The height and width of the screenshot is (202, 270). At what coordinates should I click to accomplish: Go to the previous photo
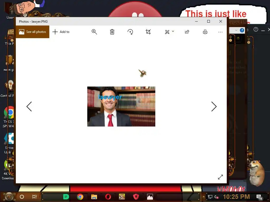tap(29, 107)
